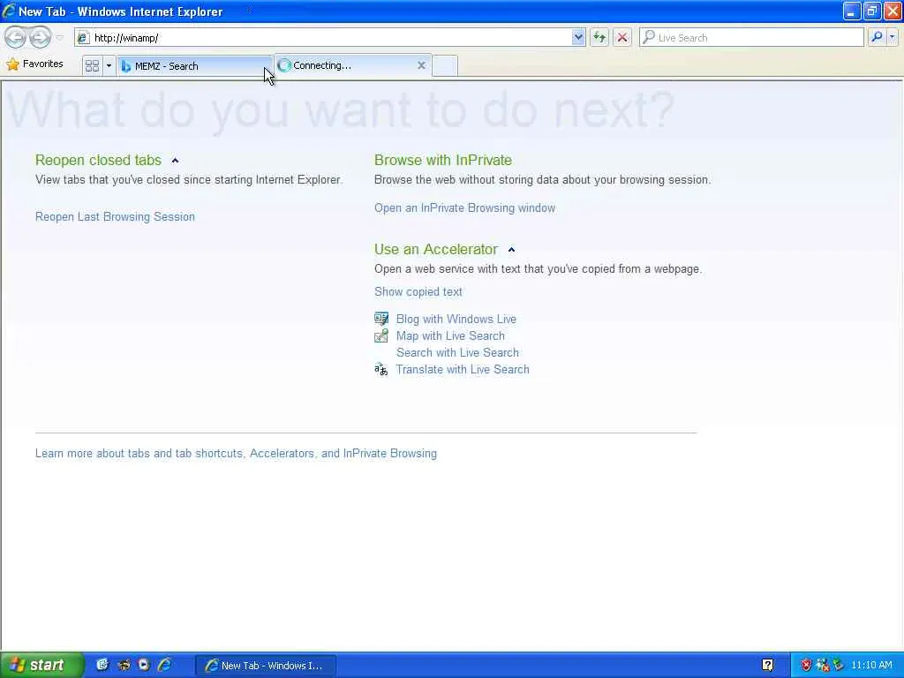Click Reopen Last Browsing Session link
Viewport: 904px width, 678px height.
115,217
